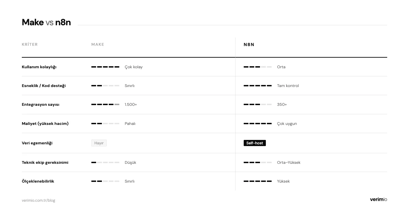Click the "Hayır" badge under Make
This screenshot has width=409, height=215.
coord(99,143)
